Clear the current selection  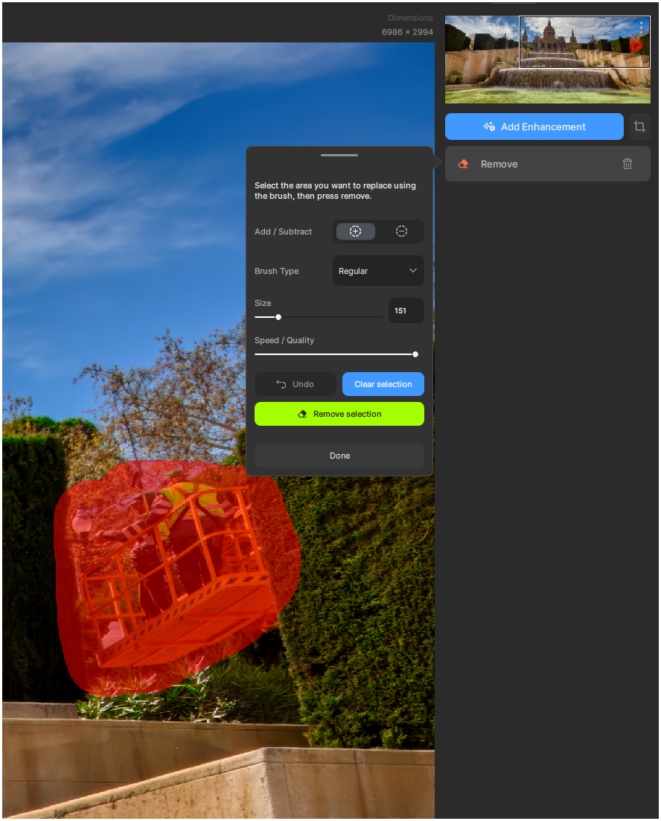(x=383, y=384)
